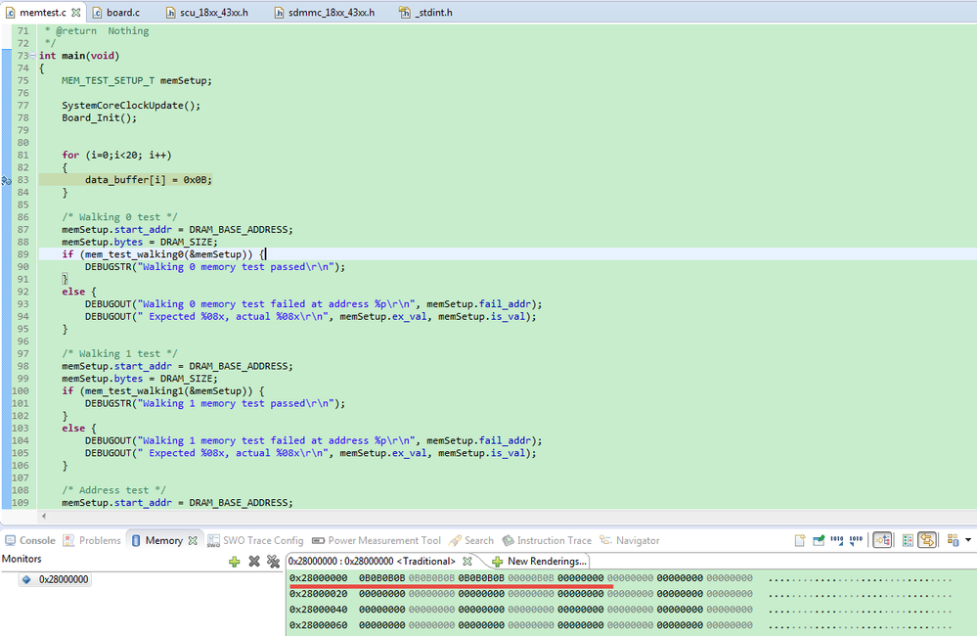Click the export memory icon
Viewport: 977px width, 636px height.
pos(856,540)
